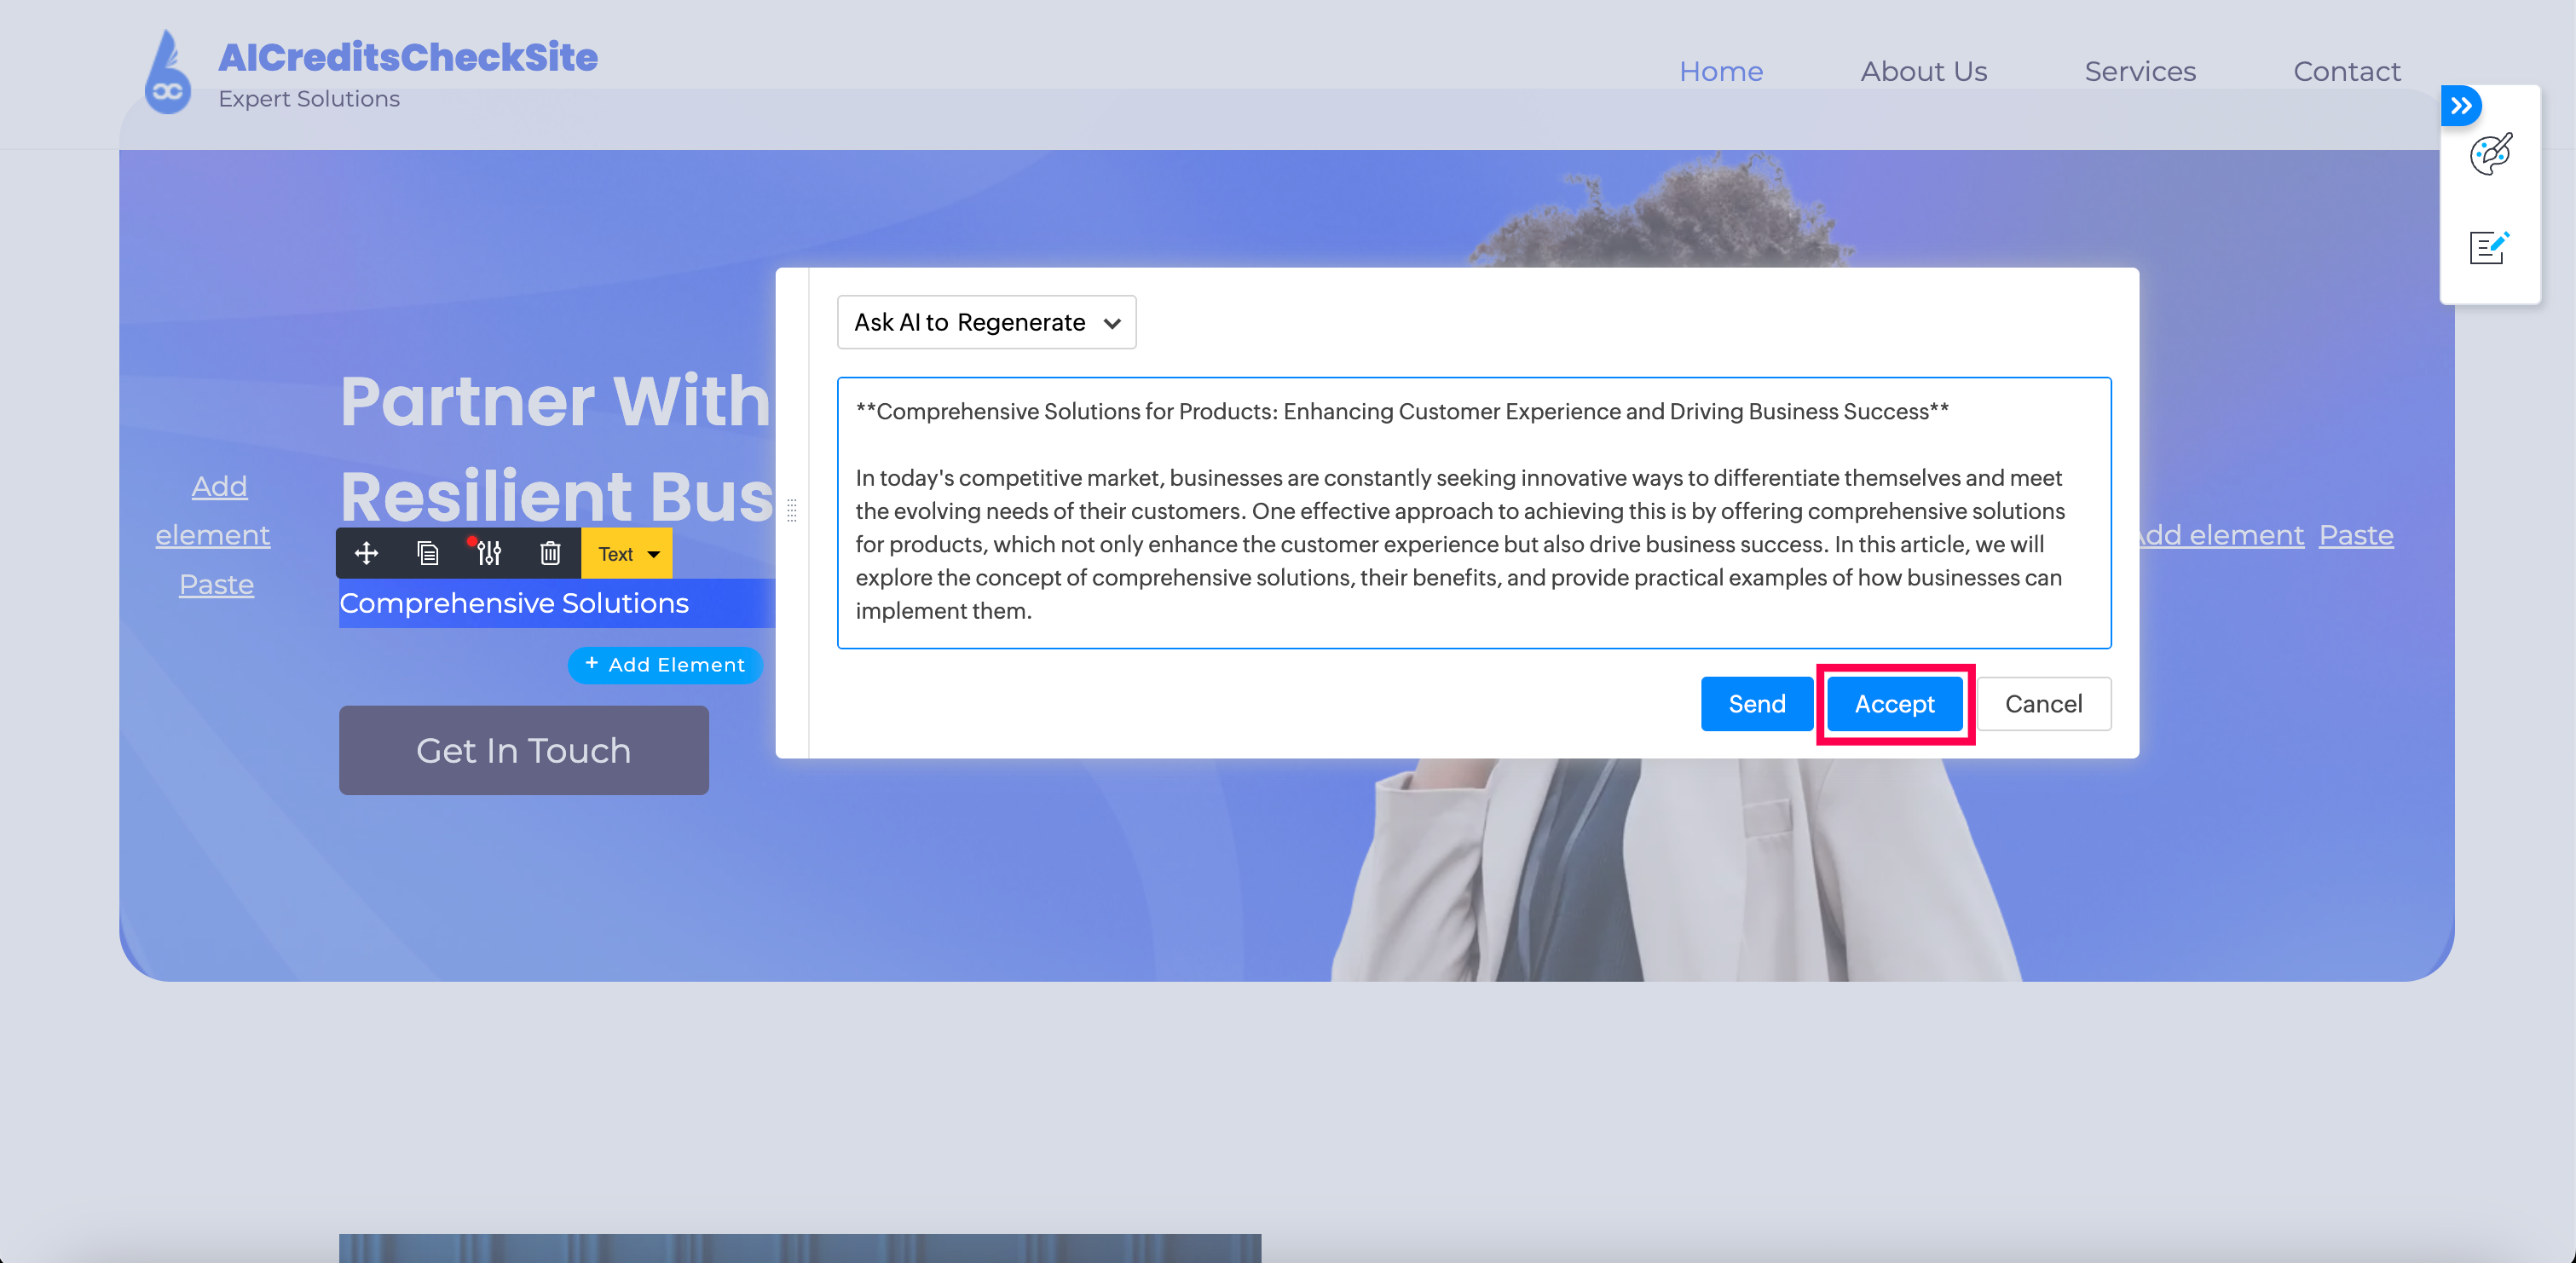The image size is (2576, 1263).
Task: Click the AICreditsCheckSite logo icon
Action: click(167, 73)
